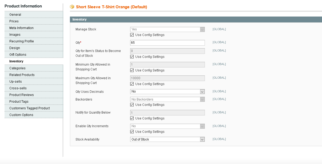
Task: Open the Custom Options tab
Action: (x=21, y=115)
